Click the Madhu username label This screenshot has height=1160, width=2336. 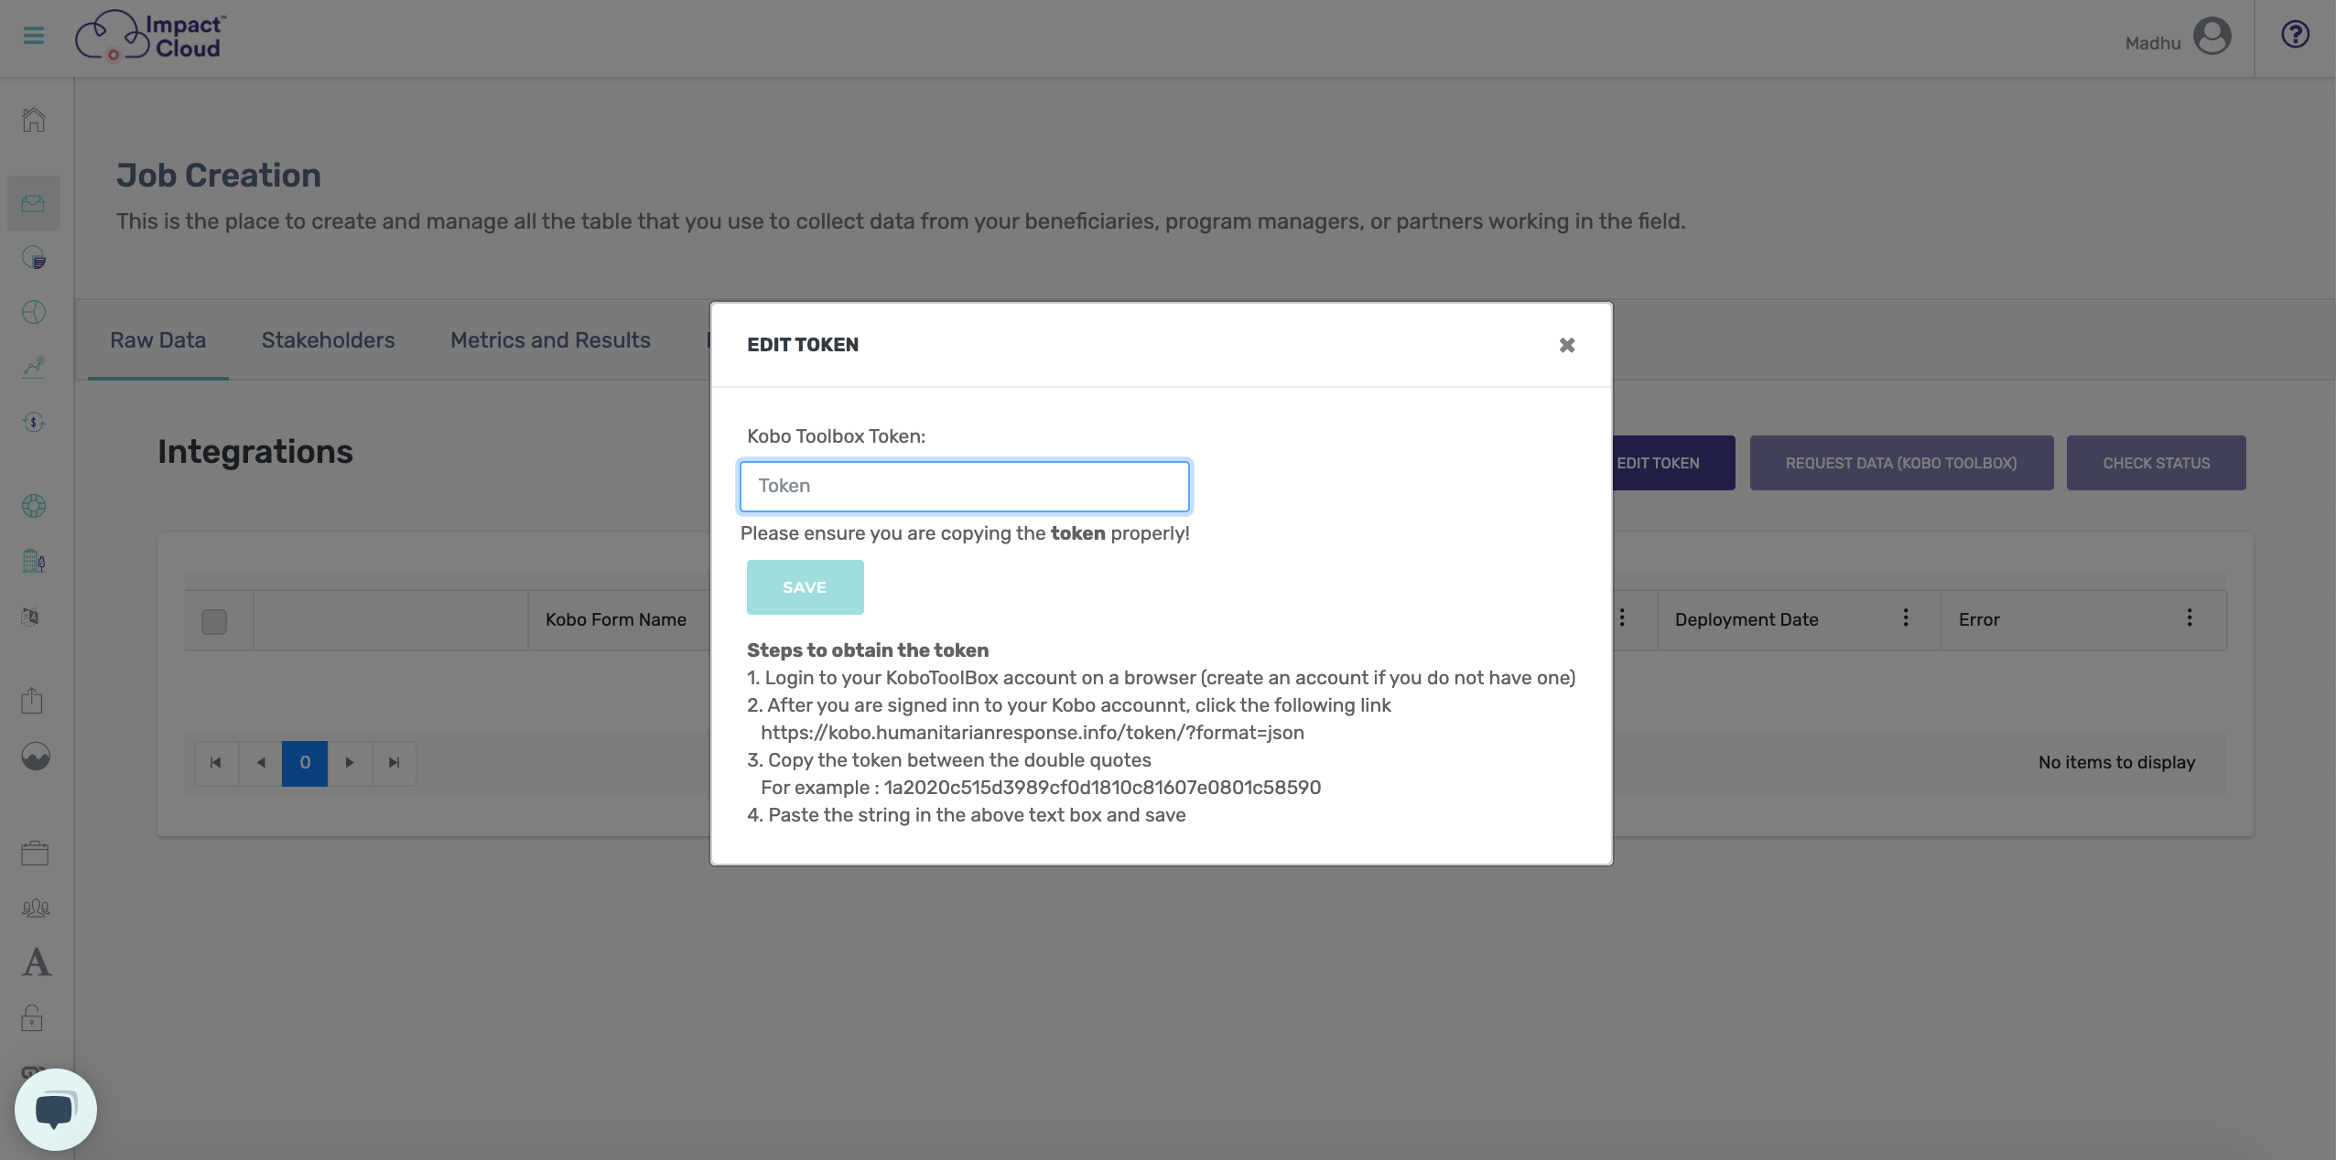pos(2153,43)
